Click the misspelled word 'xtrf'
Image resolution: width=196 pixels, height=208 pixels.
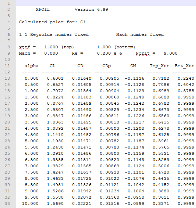click(x=25, y=47)
